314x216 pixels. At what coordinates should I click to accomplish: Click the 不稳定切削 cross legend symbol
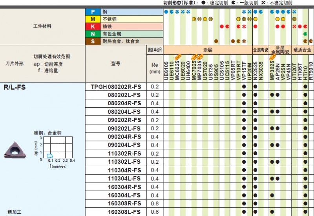(263, 3)
